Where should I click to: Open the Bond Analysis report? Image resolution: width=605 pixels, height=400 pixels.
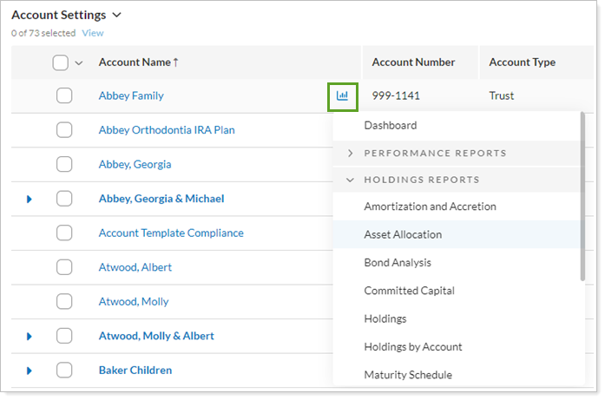tap(398, 262)
